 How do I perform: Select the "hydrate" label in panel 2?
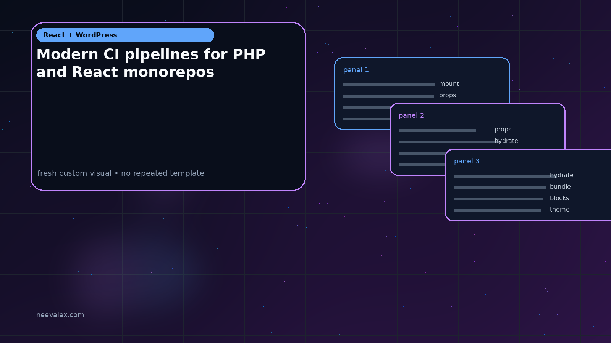(506, 141)
